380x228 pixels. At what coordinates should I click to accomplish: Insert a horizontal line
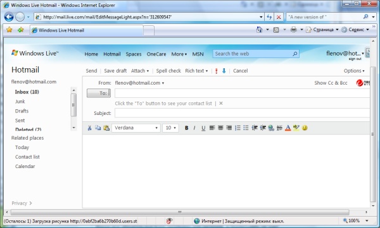(x=279, y=128)
